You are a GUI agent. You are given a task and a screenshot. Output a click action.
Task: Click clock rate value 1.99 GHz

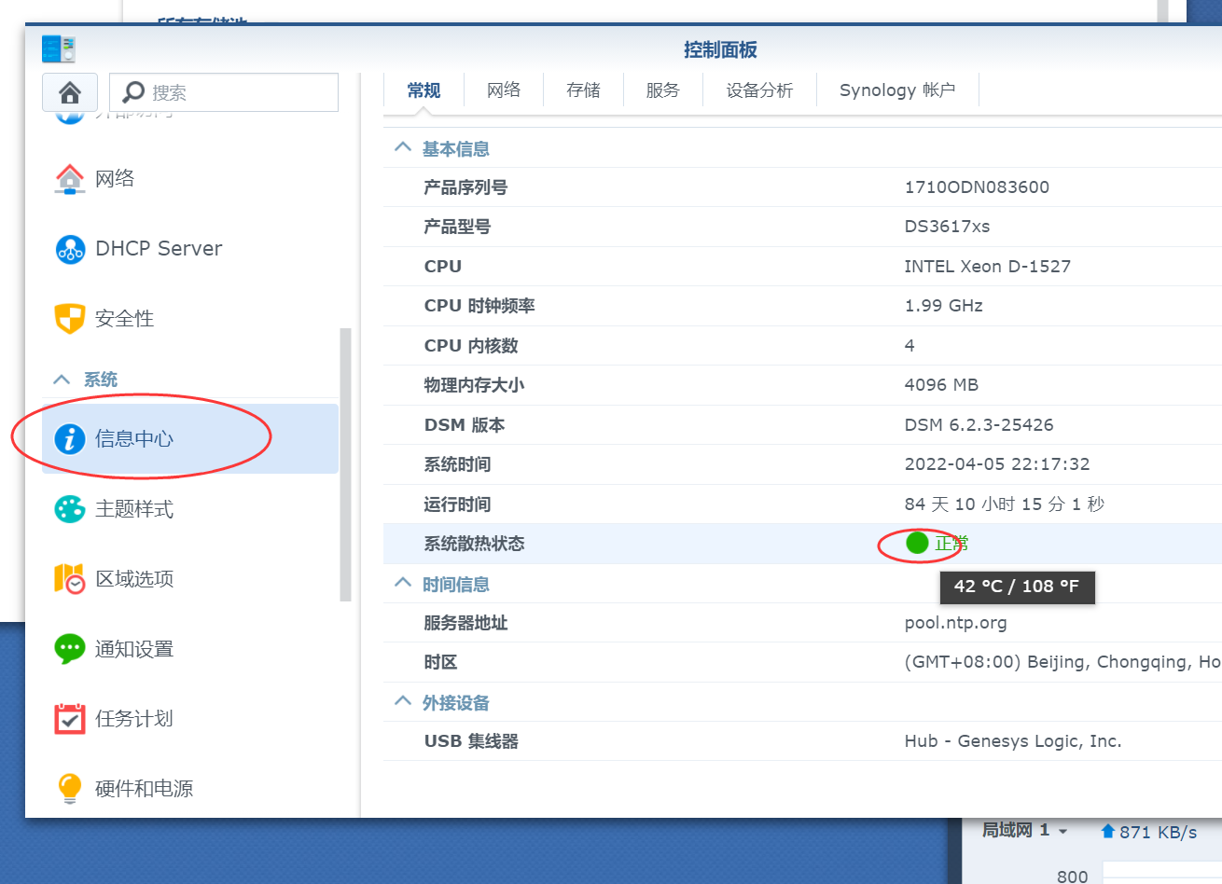point(943,306)
